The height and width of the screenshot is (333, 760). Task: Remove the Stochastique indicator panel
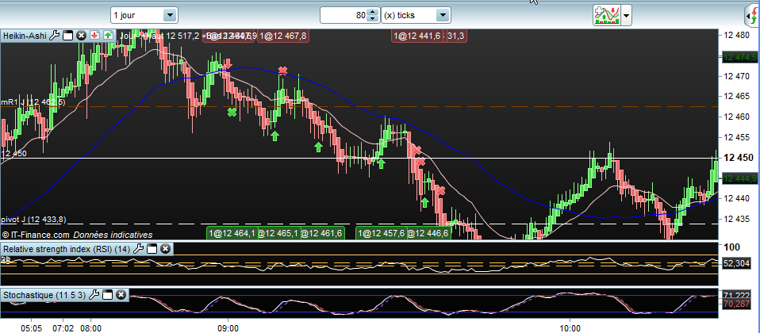[x=121, y=295]
